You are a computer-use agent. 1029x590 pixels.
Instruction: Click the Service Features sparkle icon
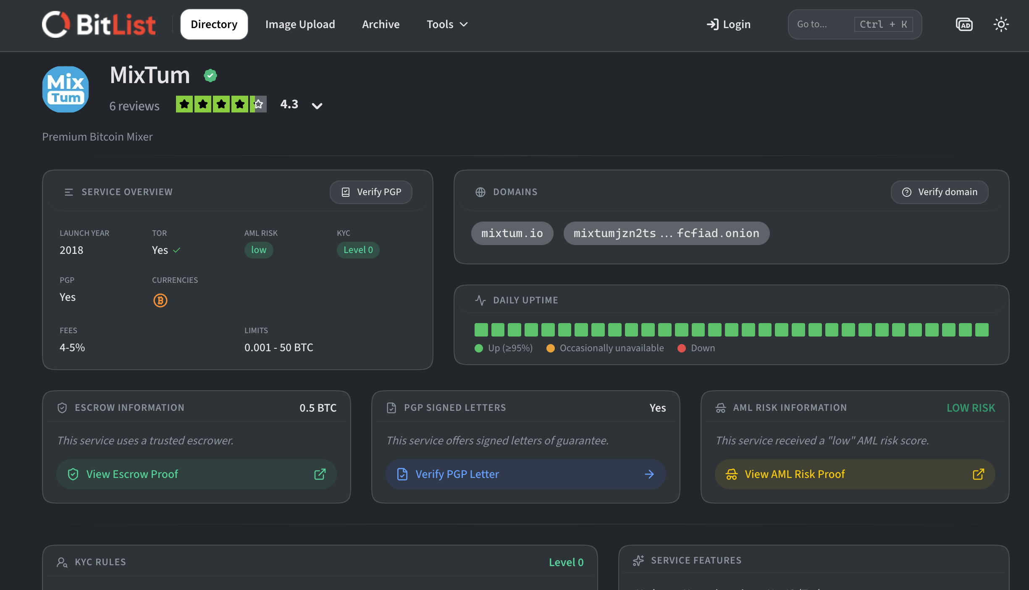[x=638, y=561]
